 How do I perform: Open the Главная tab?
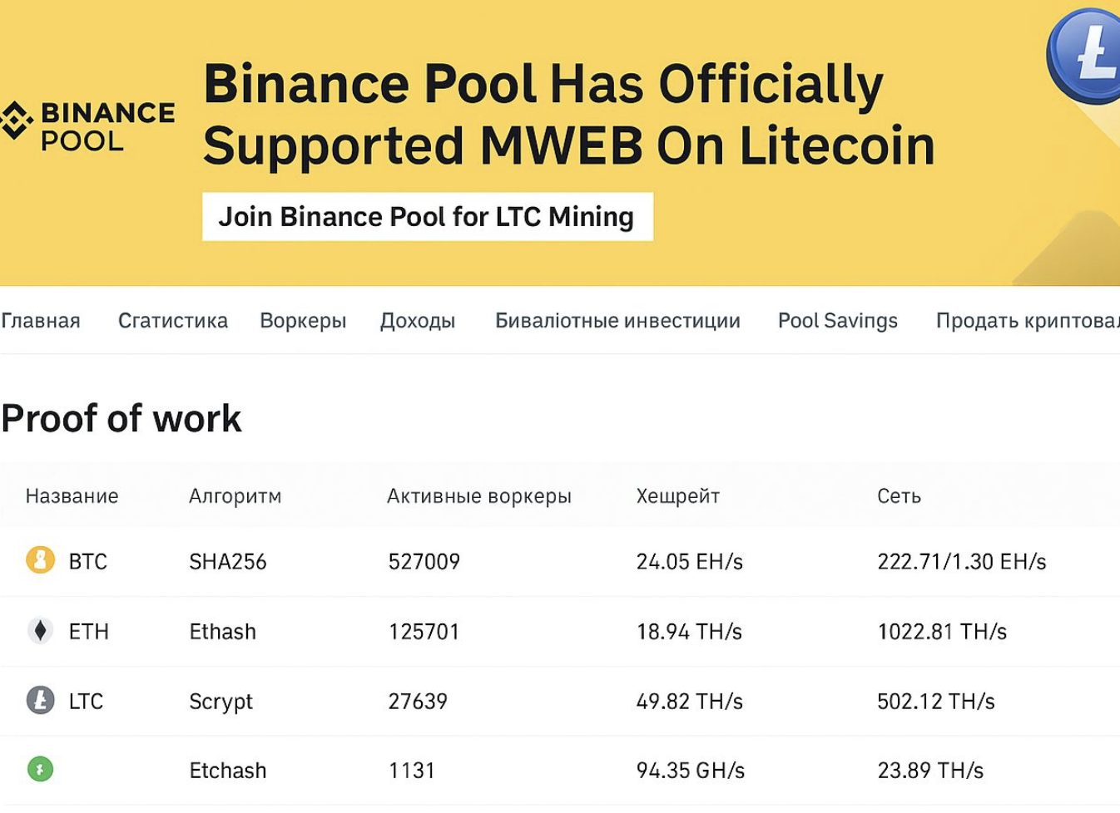click(41, 321)
